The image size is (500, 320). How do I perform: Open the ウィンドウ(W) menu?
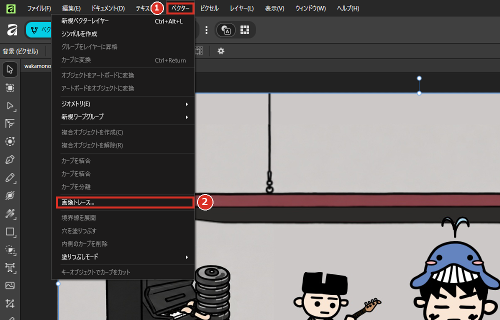coord(310,8)
